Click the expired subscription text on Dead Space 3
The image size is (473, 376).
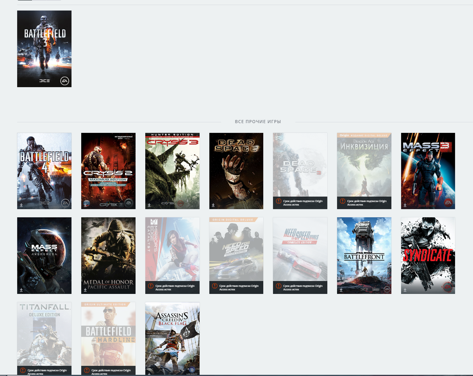303,203
